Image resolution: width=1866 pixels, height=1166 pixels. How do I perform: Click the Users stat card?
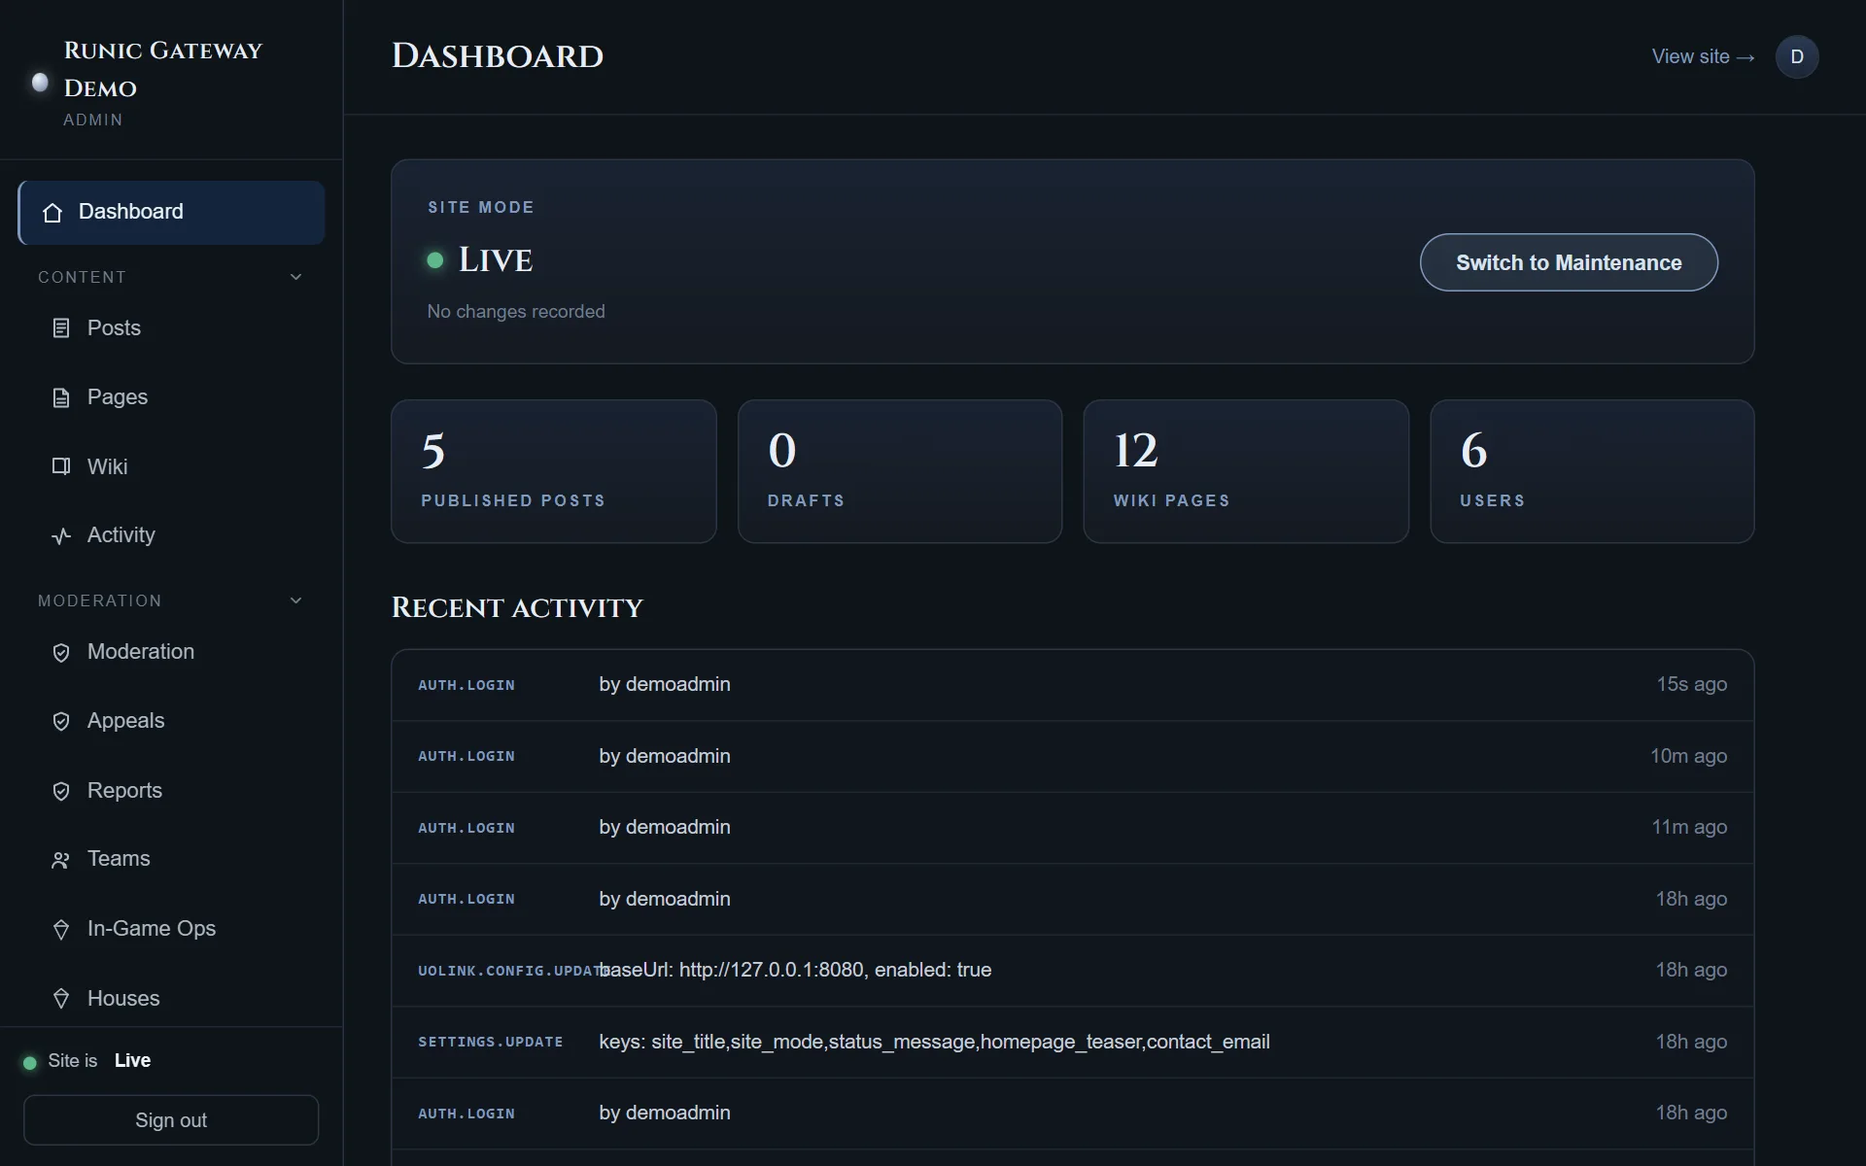click(1592, 471)
